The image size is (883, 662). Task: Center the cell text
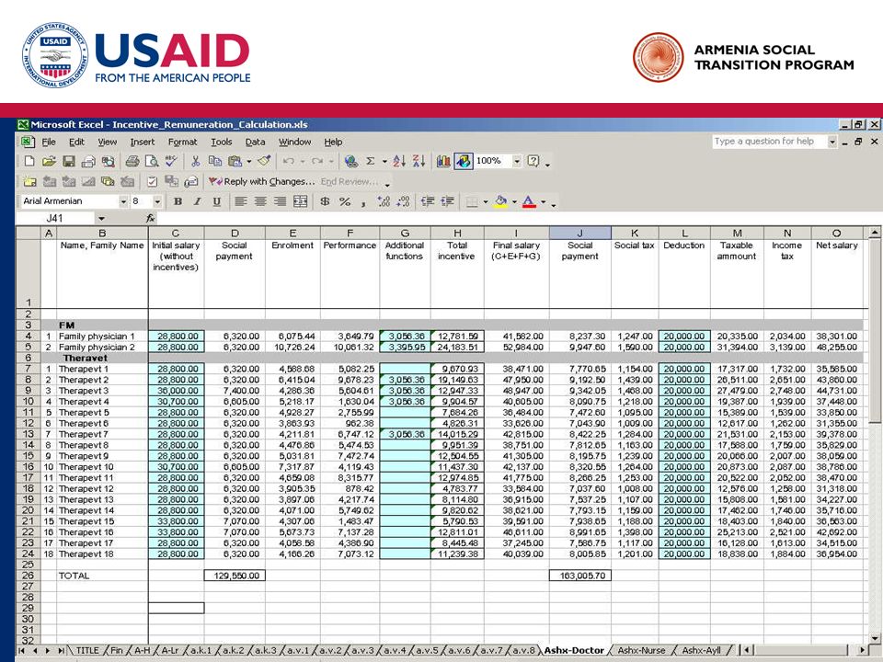pos(260,201)
